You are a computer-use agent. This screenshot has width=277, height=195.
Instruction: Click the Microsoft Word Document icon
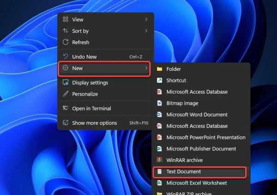(x=159, y=115)
